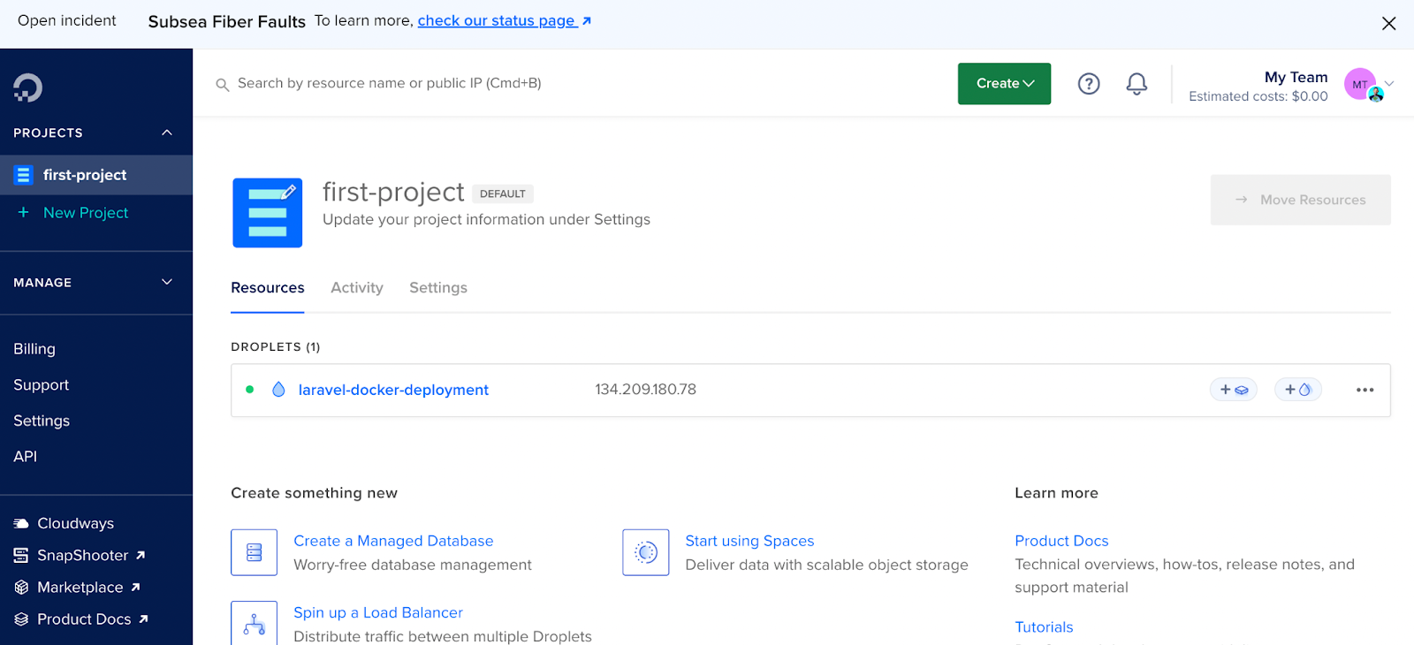
Task: Click the Cloudways cloud icon
Action: pyautogui.click(x=21, y=524)
